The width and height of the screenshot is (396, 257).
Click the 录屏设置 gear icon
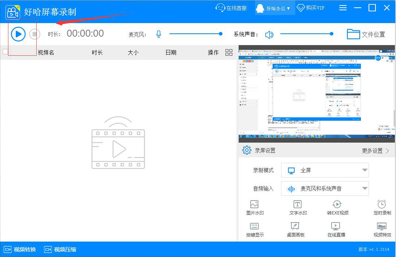247,150
